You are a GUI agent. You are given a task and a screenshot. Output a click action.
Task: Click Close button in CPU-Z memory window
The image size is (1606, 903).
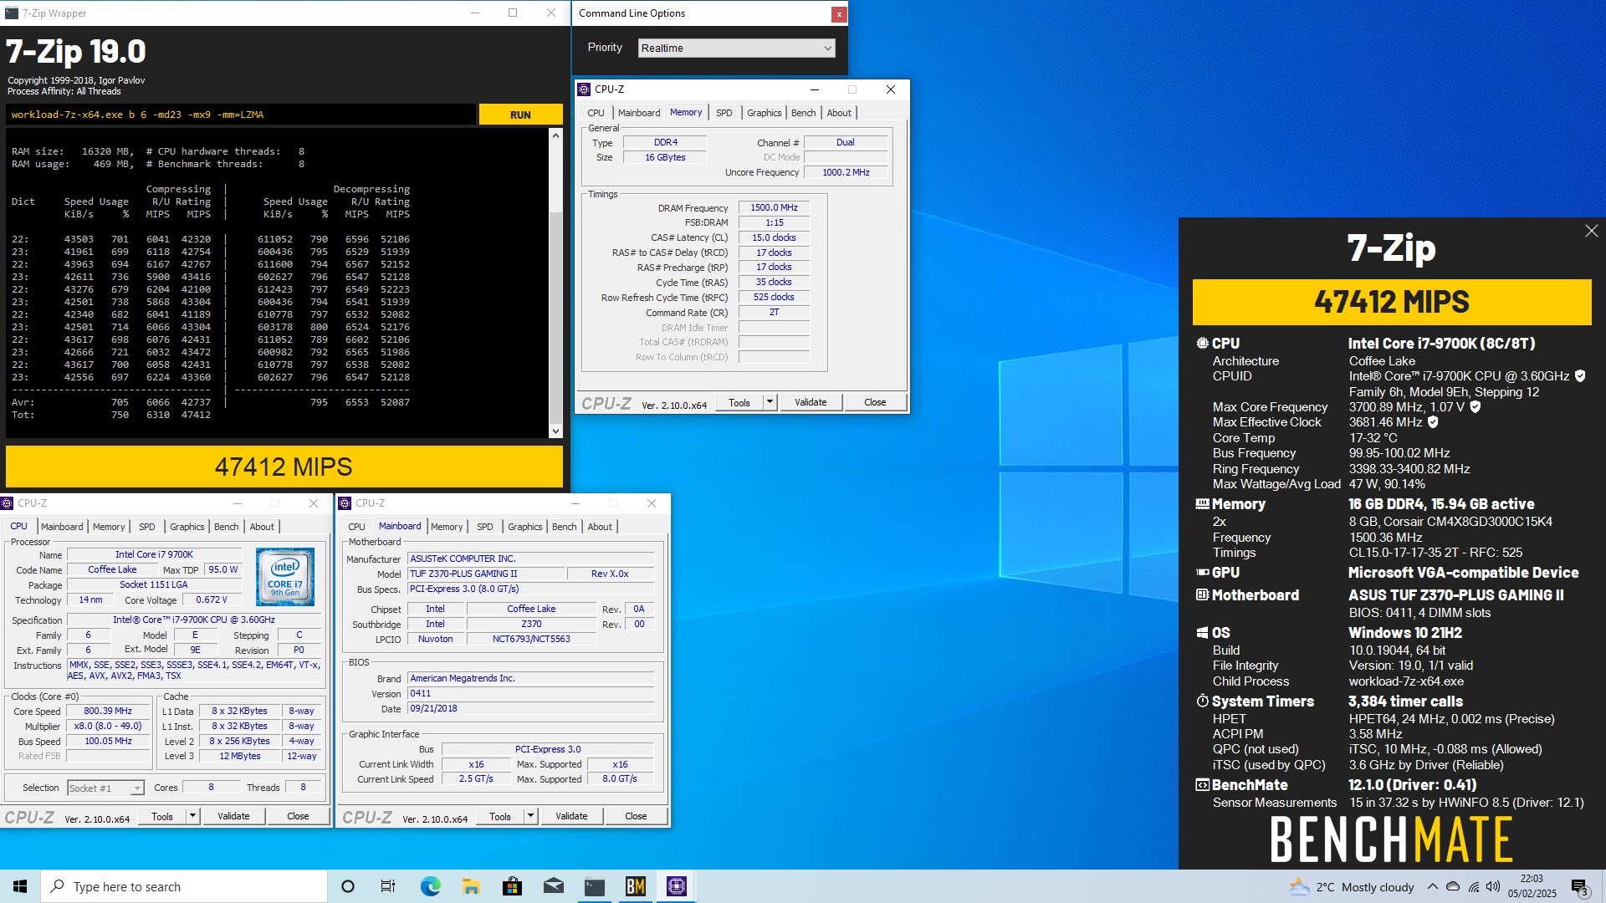click(x=875, y=402)
